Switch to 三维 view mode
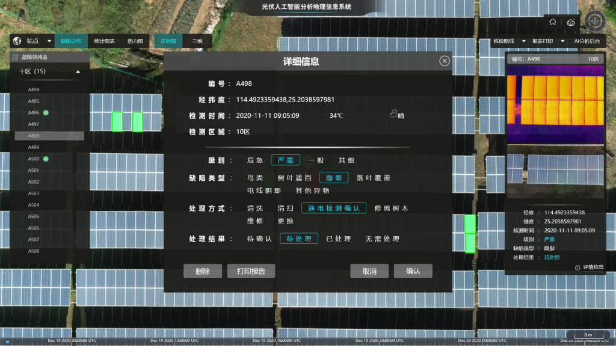The width and height of the screenshot is (616, 346). point(197,41)
